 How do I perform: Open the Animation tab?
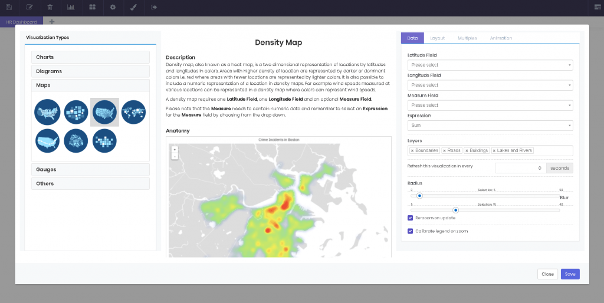click(x=501, y=38)
